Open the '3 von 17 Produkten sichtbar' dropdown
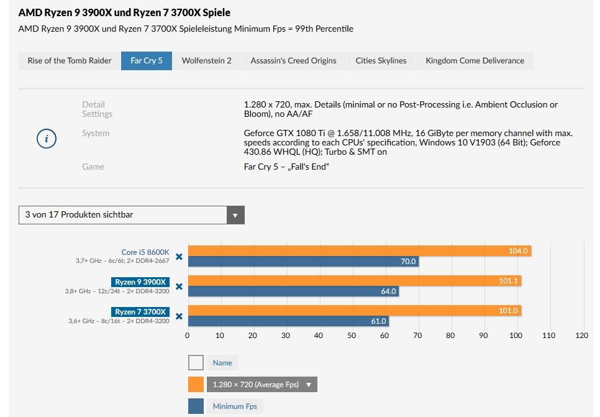 point(131,215)
